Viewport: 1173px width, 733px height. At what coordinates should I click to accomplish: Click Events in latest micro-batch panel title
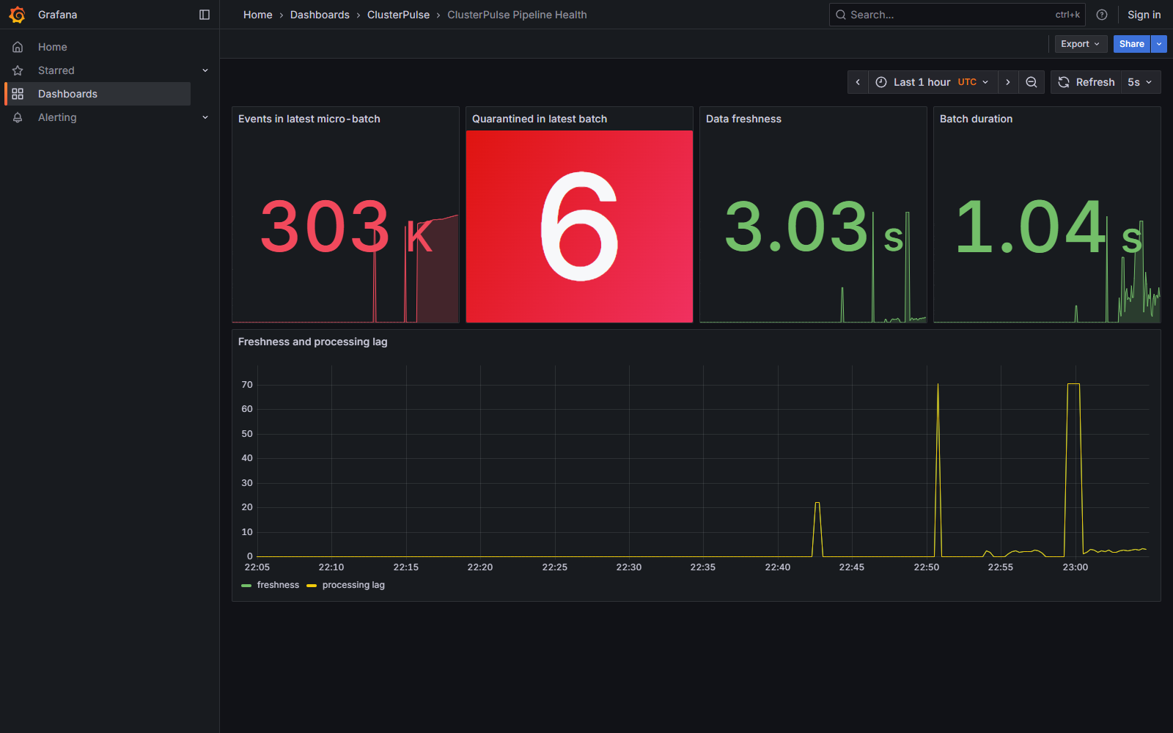pos(309,119)
